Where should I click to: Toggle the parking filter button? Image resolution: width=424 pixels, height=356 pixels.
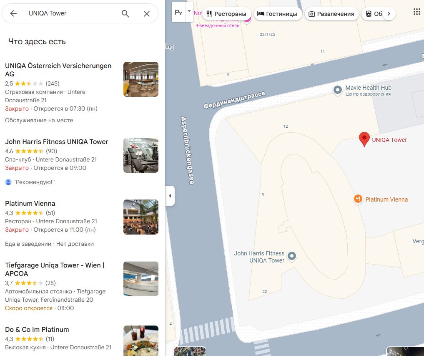point(178,13)
